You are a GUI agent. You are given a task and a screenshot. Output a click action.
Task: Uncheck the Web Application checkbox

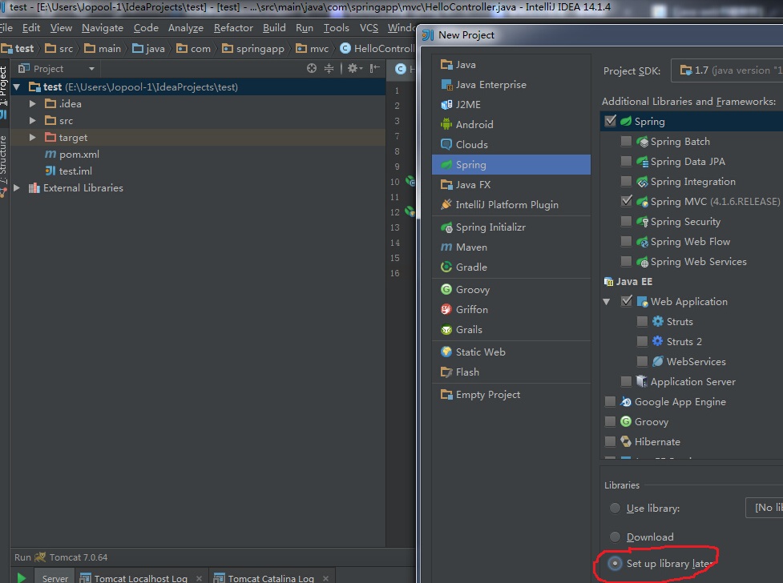click(626, 301)
